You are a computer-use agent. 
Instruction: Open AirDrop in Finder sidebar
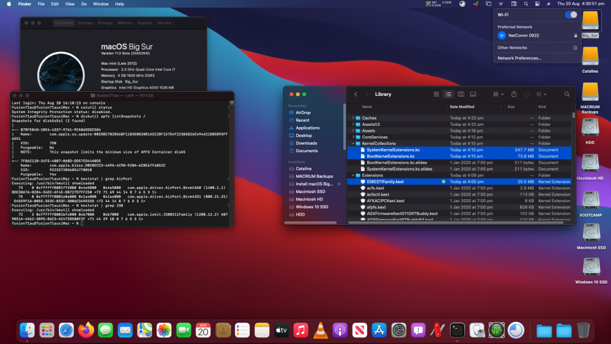point(303,112)
